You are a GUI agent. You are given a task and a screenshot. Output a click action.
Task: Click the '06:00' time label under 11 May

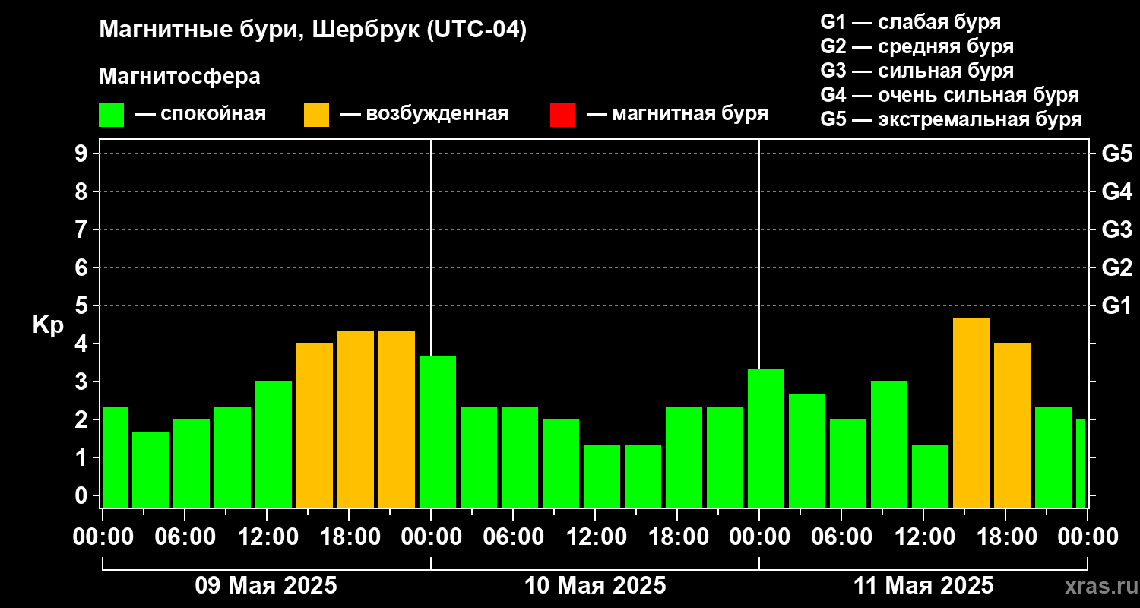841,537
